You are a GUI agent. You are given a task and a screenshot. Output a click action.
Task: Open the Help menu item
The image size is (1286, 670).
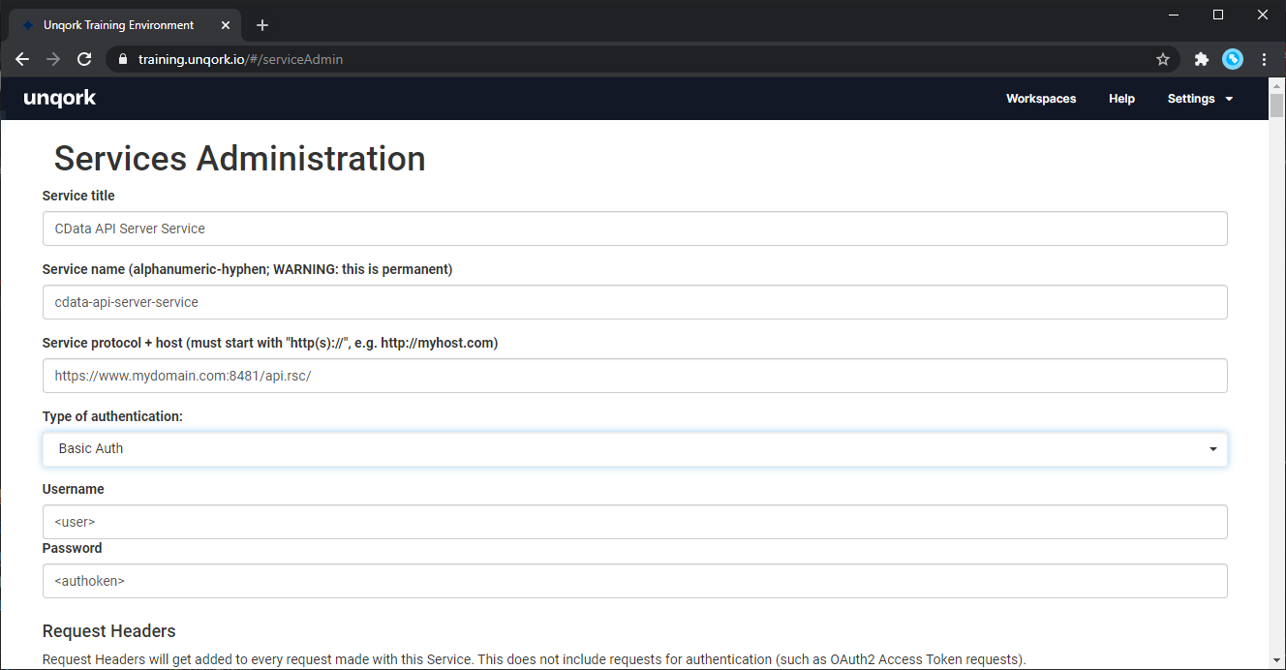coord(1121,99)
